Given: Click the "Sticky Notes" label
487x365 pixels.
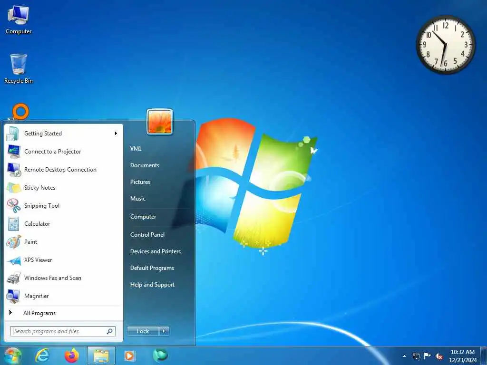Looking at the screenshot, I should click(x=39, y=187).
